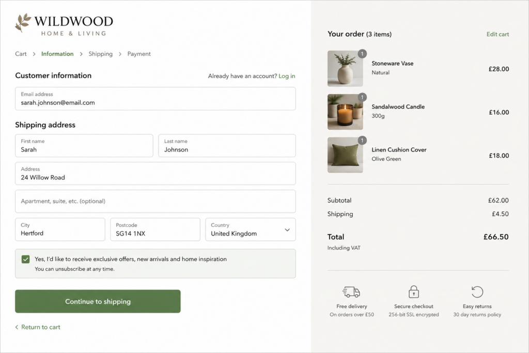Click the Stoneware Vase quantity badge

[x=362, y=54]
